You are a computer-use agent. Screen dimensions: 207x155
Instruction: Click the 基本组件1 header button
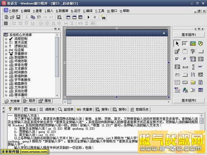pos(189,35)
